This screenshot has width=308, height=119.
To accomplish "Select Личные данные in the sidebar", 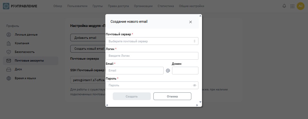I will coord(31,35).
